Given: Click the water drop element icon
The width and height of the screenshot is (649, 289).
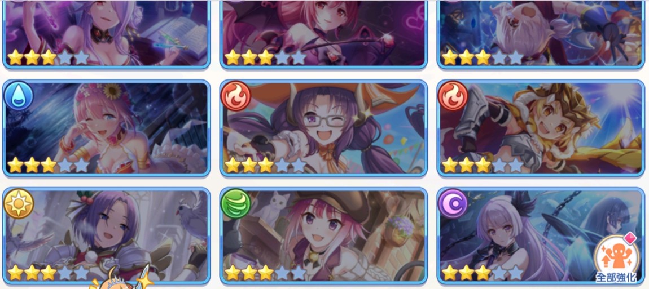Looking at the screenshot, I should pyautogui.click(x=18, y=96).
